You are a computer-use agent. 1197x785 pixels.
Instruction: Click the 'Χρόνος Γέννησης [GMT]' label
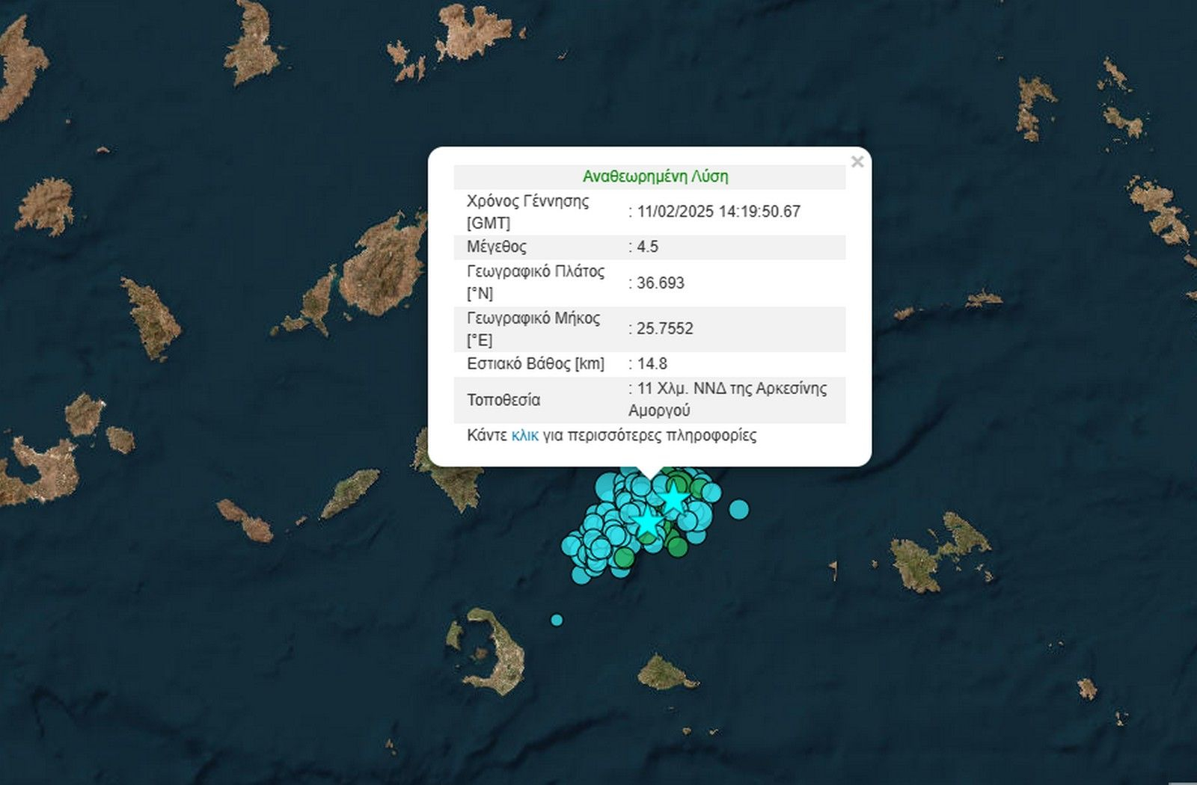(x=528, y=212)
